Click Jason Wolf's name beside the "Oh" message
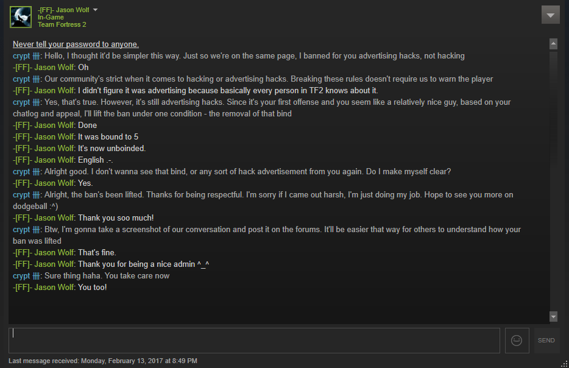The width and height of the screenshot is (569, 368). click(x=43, y=67)
